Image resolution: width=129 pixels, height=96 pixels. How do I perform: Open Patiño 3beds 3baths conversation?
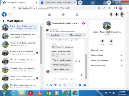point(20,78)
